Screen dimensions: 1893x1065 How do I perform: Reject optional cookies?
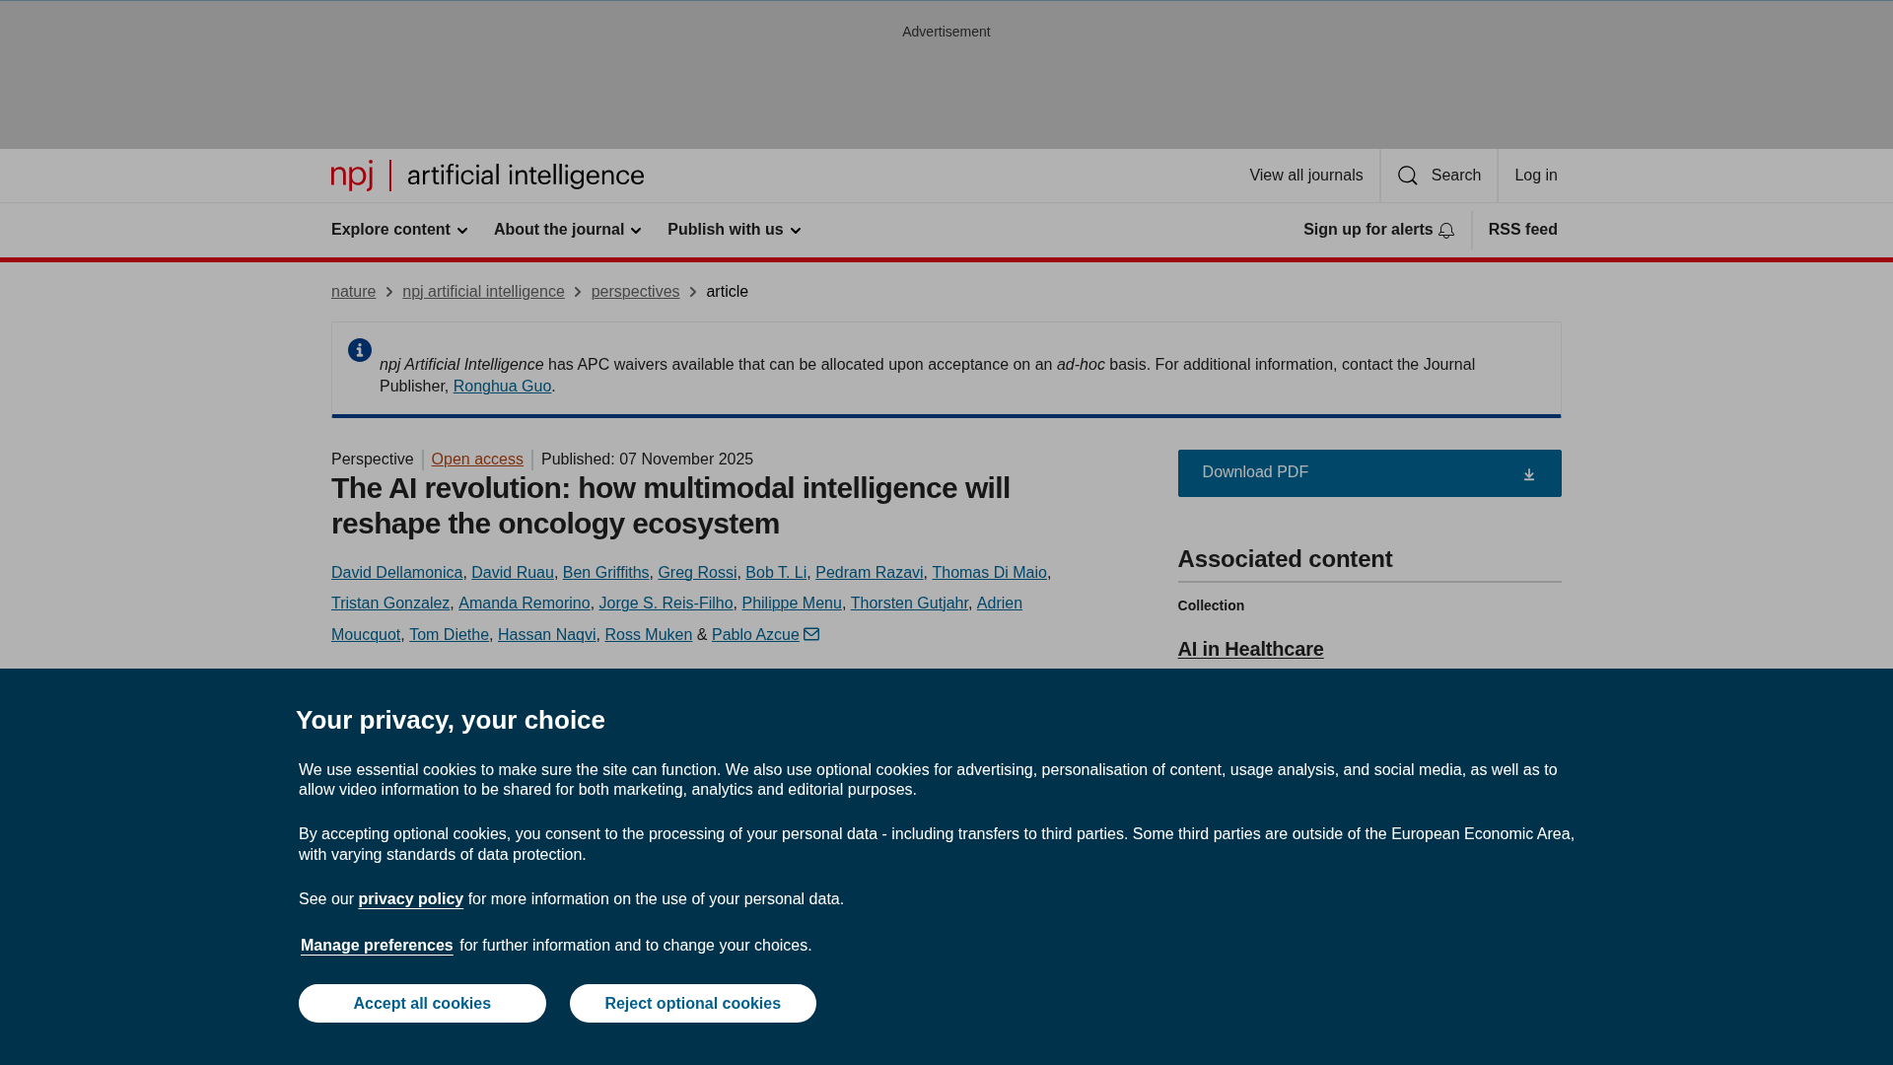point(692,1003)
